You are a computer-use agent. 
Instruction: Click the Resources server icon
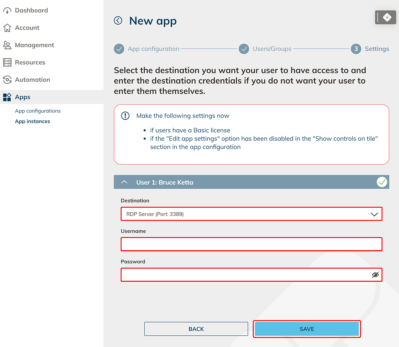click(7, 62)
